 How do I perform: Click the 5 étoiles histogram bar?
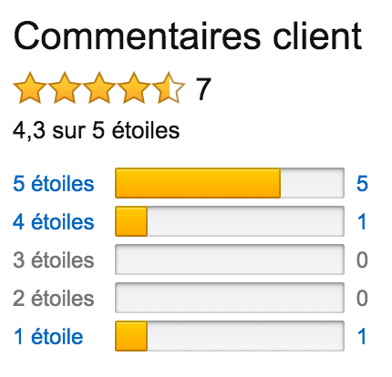point(230,183)
